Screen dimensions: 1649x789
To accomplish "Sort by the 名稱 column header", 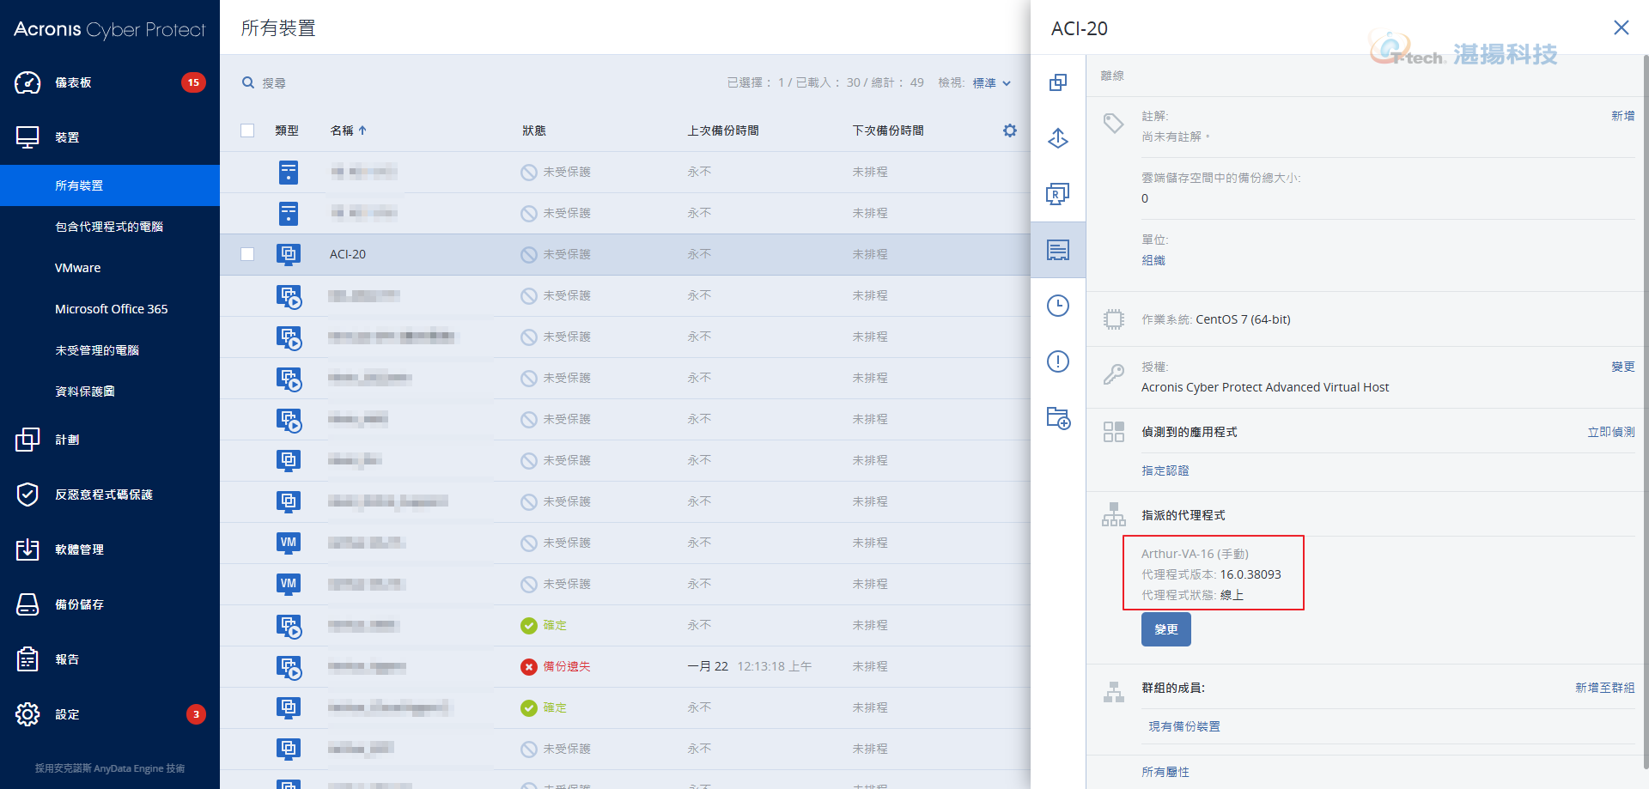I will [348, 130].
